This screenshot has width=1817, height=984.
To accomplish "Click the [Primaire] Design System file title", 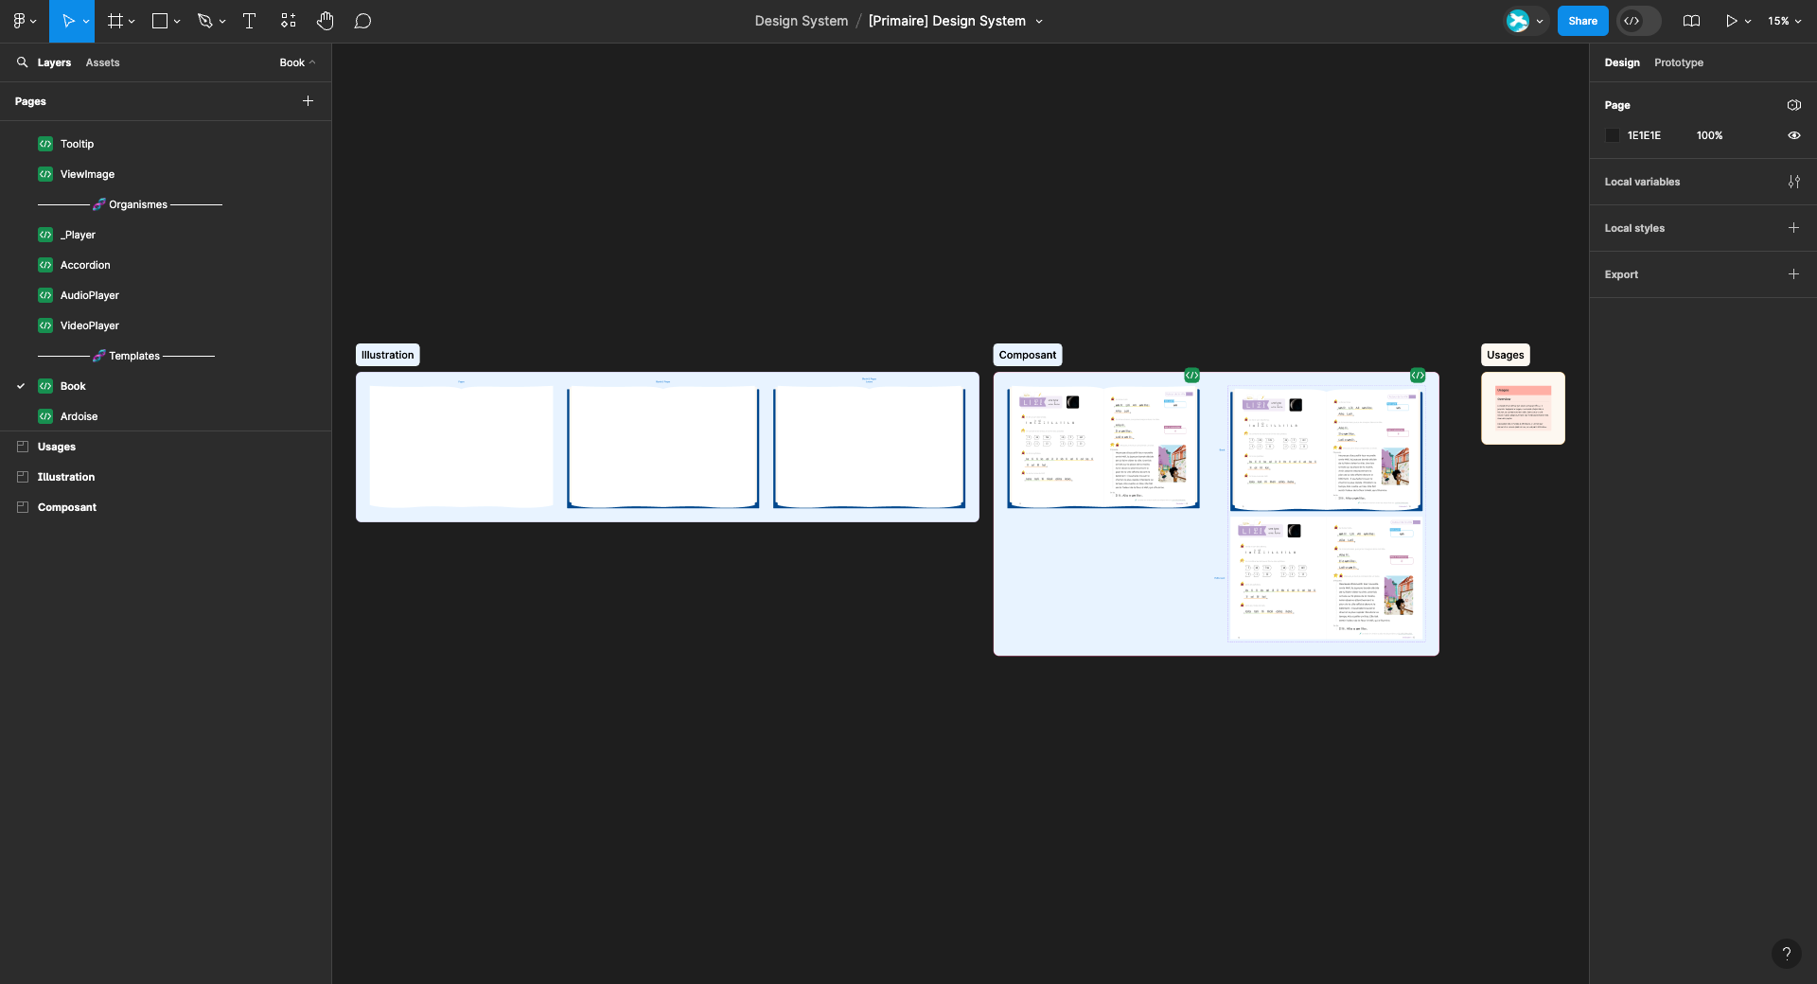I will coord(947,21).
